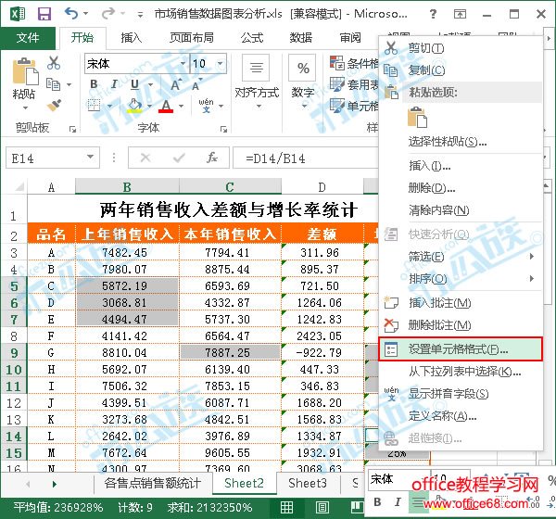Expand the Name Box dropdown for E14
The width and height of the screenshot is (556, 519).
point(91,158)
